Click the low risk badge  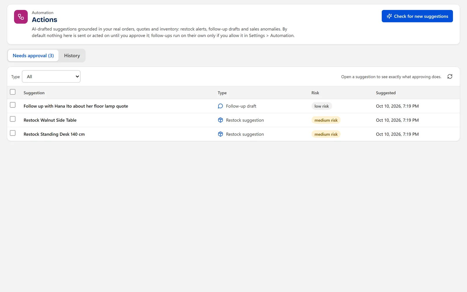point(322,106)
